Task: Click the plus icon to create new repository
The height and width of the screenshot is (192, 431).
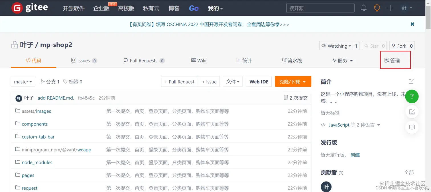Action: [x=390, y=8]
